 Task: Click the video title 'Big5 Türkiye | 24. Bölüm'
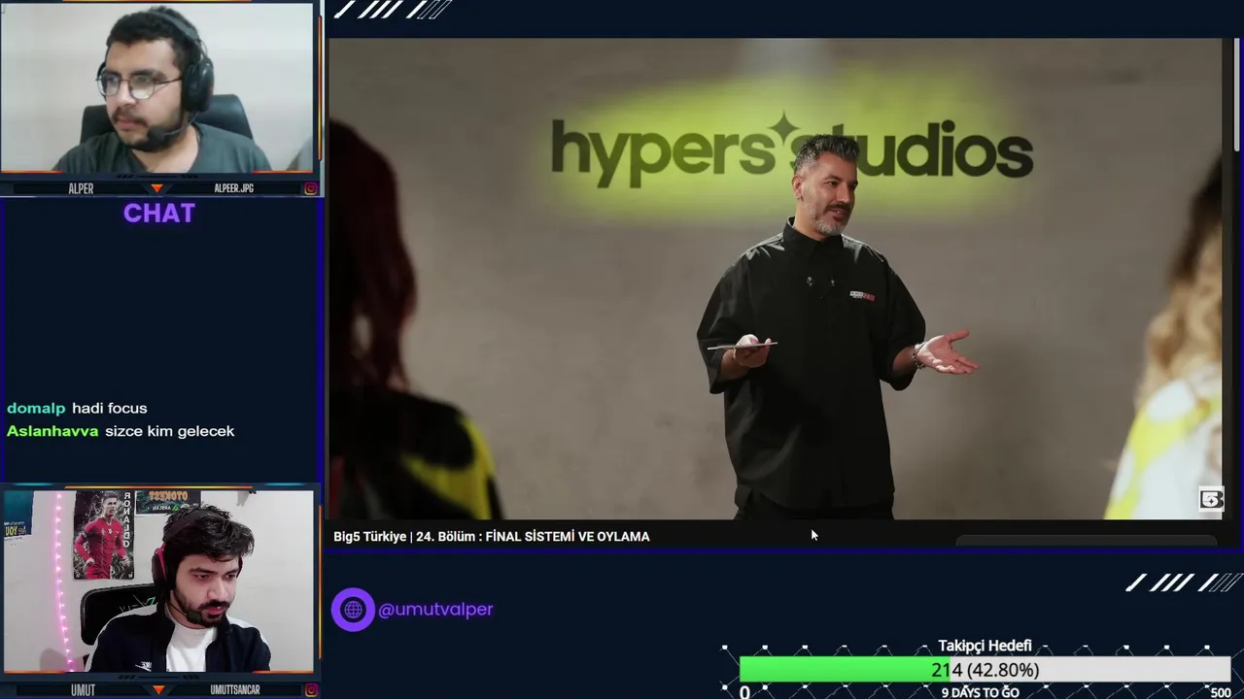(x=491, y=537)
